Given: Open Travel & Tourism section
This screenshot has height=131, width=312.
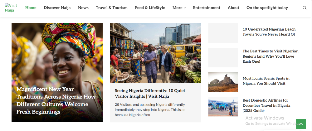Looking at the screenshot, I should [112, 8].
